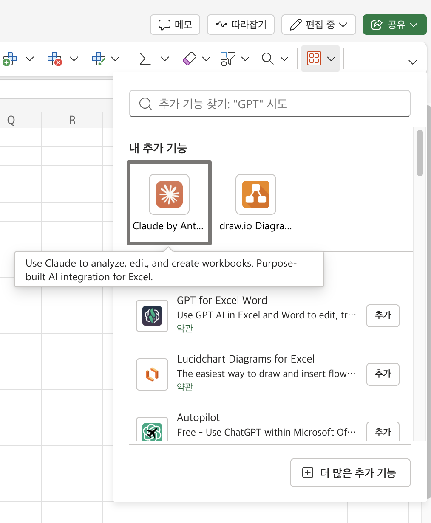Open the 메모 comments button
Screen dimensions: 431x523
(175, 25)
